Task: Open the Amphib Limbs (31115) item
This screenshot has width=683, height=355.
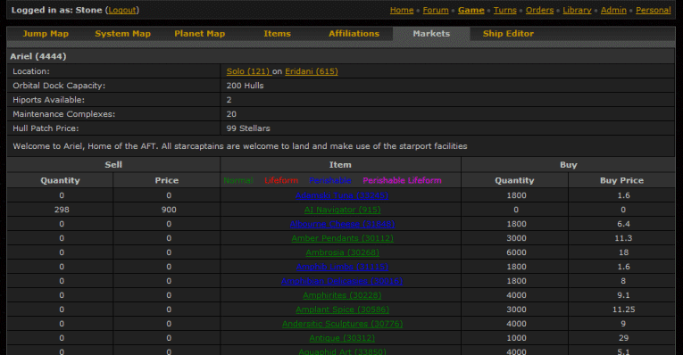Action: [342, 267]
